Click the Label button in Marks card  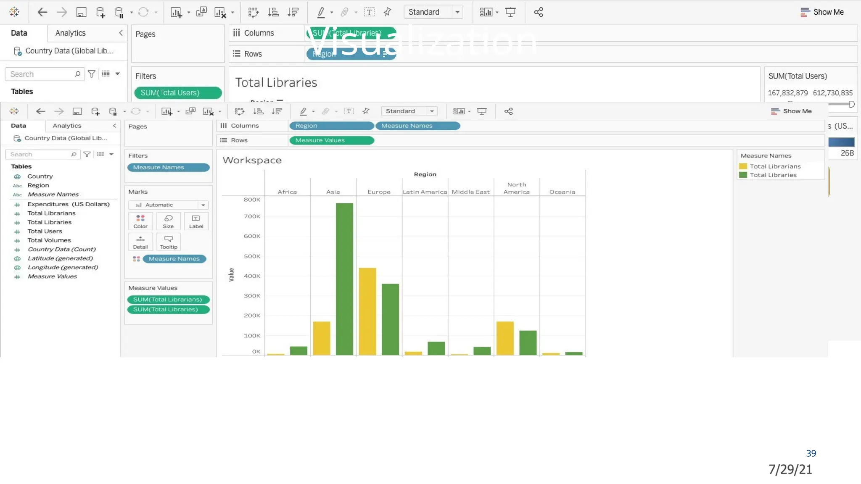click(x=196, y=221)
